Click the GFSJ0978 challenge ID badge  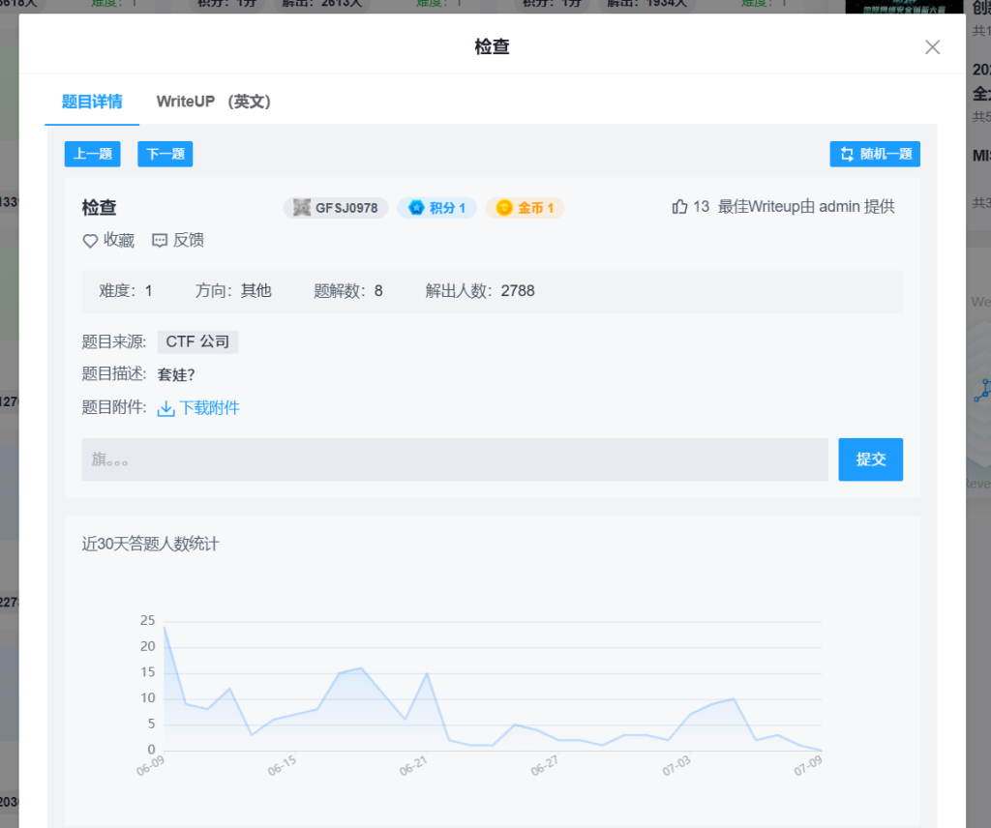pos(336,208)
